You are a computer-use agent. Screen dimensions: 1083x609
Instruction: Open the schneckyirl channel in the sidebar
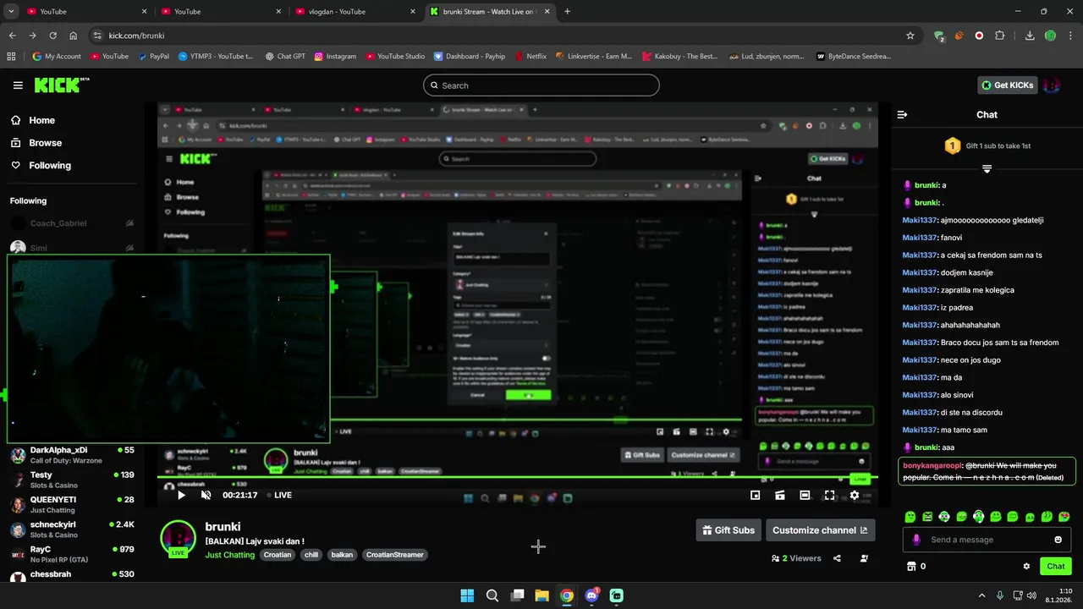coord(71,529)
